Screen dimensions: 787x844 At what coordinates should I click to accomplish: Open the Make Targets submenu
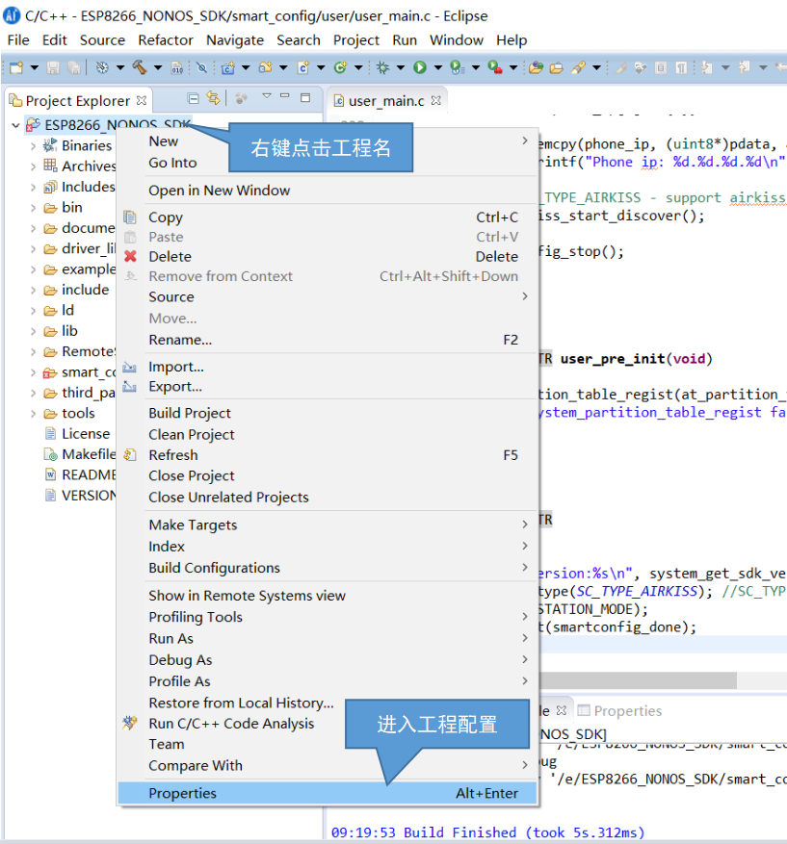coord(327,524)
